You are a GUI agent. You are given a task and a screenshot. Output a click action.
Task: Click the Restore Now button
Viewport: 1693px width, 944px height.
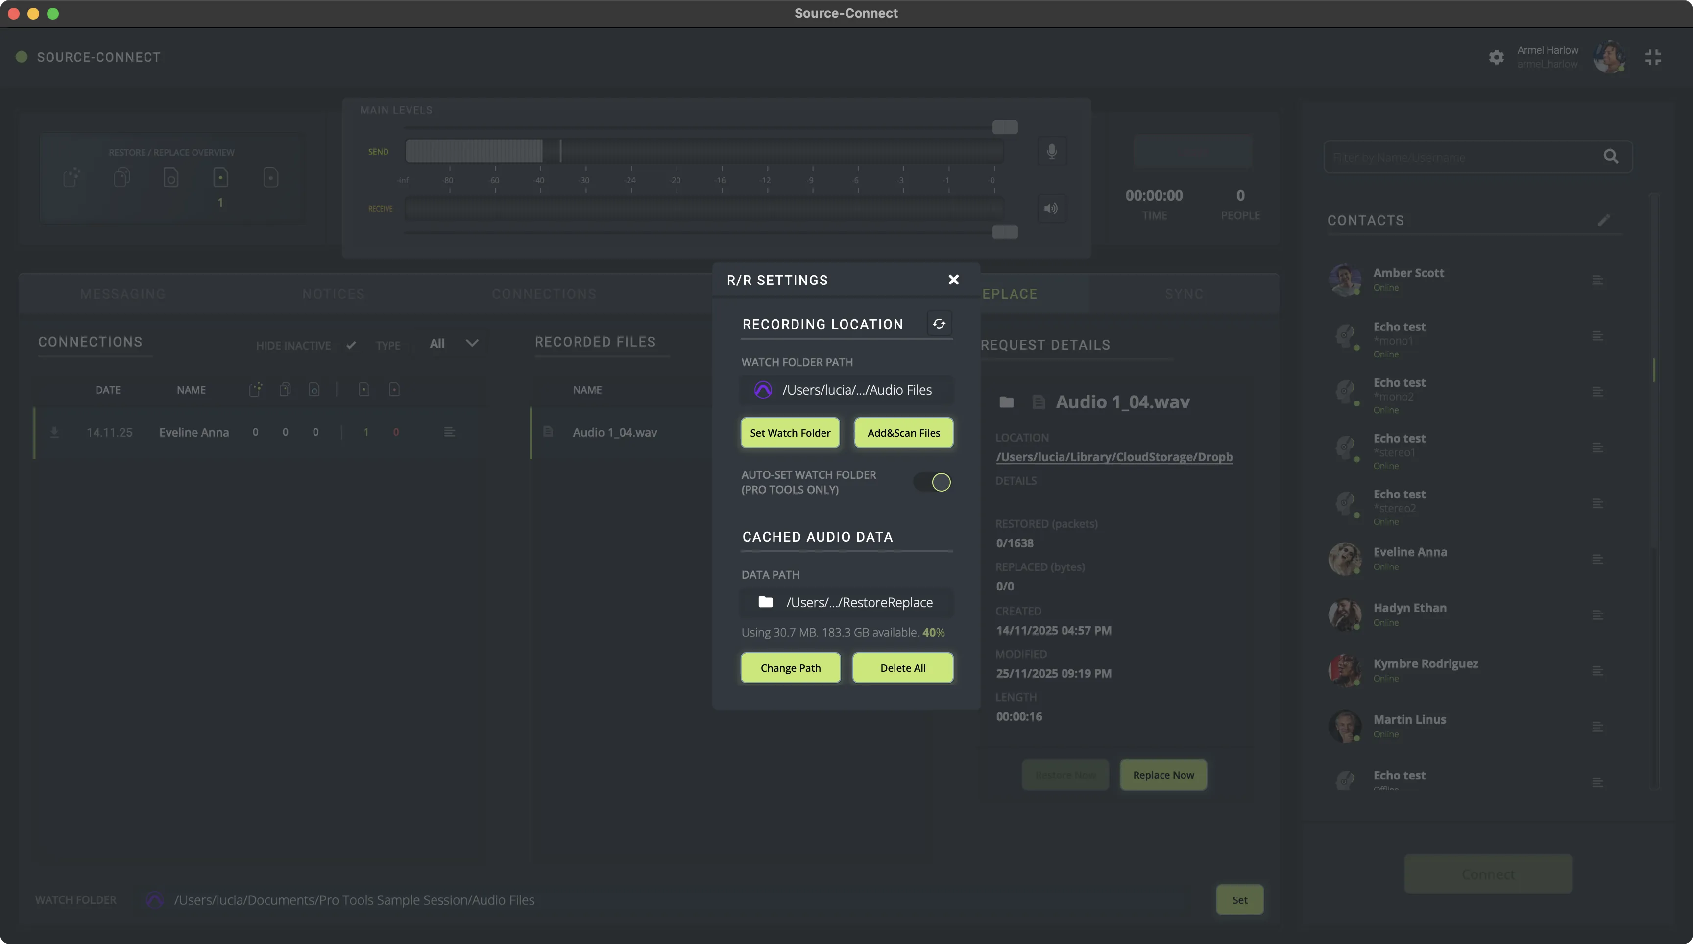[x=1065, y=775]
